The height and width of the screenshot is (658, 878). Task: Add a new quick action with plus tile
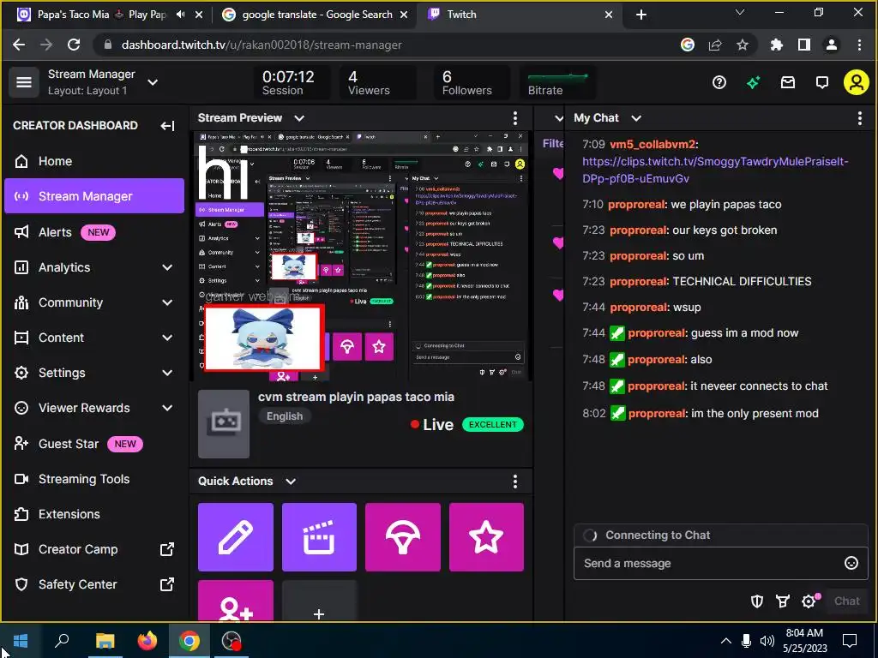coord(319,601)
